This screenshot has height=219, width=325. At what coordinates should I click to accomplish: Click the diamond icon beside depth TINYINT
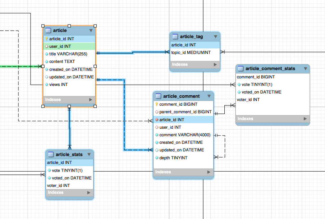point(157,158)
